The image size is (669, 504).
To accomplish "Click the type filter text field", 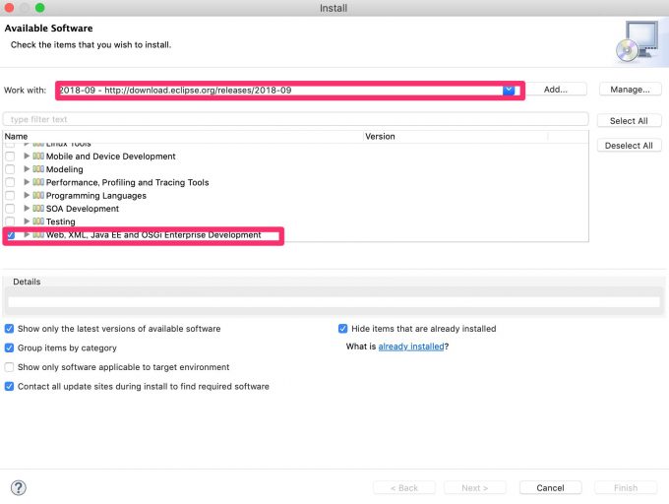I will (x=295, y=119).
